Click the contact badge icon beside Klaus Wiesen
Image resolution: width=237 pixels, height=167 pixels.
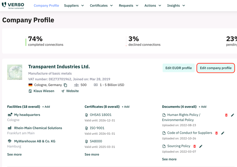[x=30, y=91]
